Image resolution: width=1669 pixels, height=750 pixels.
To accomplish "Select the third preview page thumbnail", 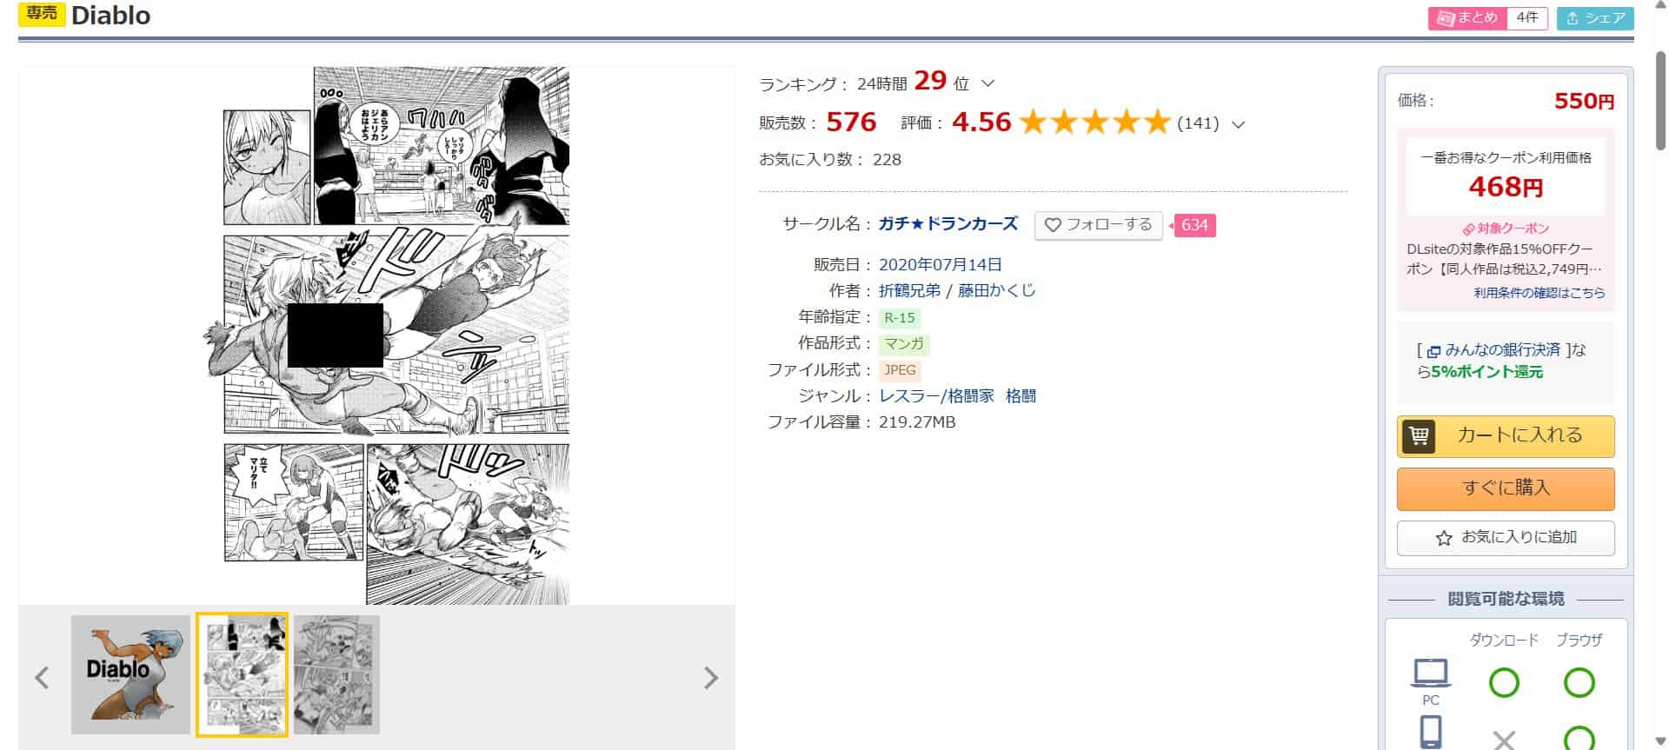I will (336, 675).
